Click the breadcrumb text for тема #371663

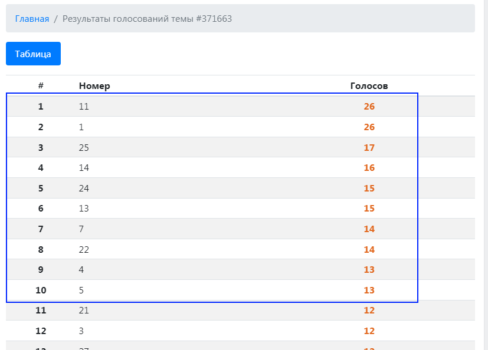point(147,19)
